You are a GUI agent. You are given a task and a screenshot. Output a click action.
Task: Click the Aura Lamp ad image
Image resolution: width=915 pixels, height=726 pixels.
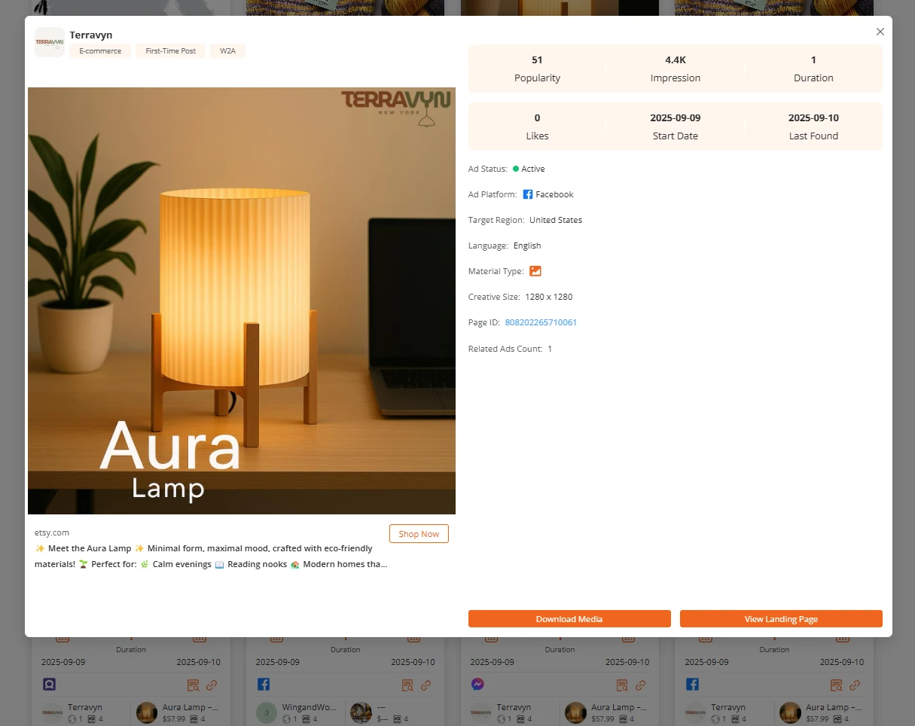click(x=242, y=300)
